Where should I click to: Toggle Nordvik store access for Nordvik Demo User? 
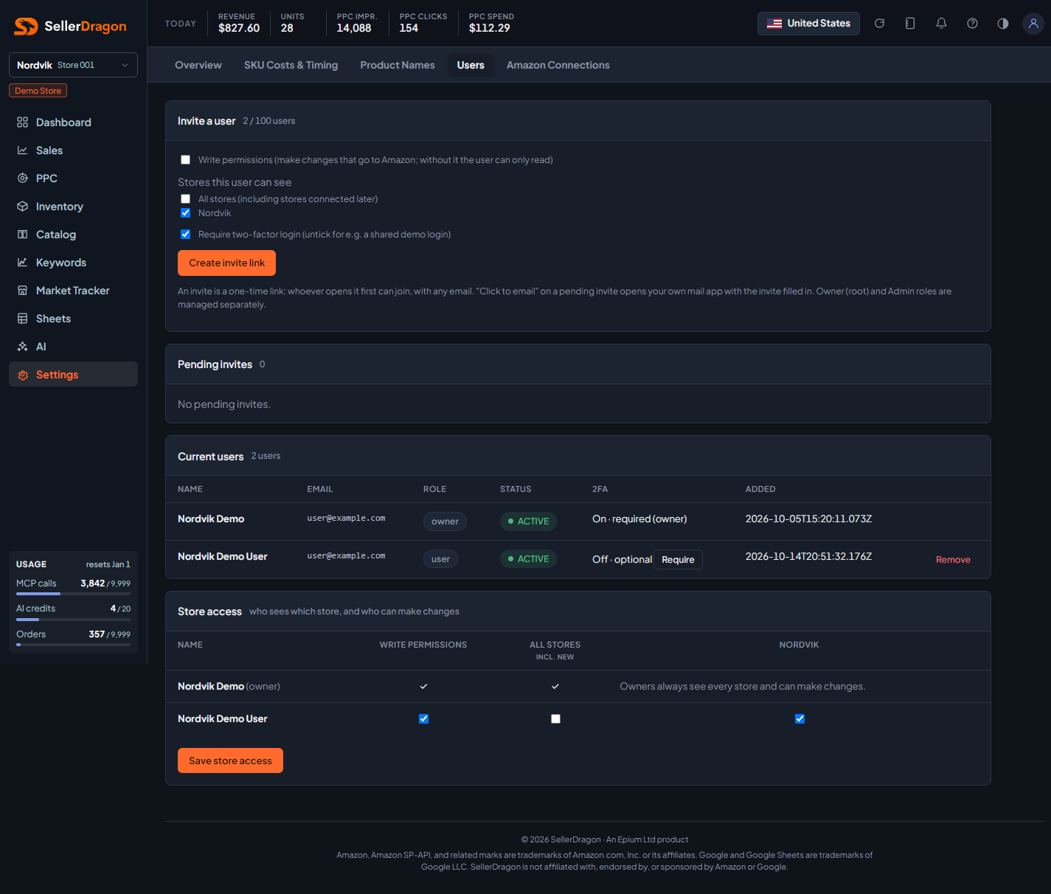(x=799, y=719)
